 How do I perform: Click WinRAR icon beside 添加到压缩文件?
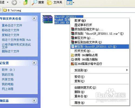73,29
